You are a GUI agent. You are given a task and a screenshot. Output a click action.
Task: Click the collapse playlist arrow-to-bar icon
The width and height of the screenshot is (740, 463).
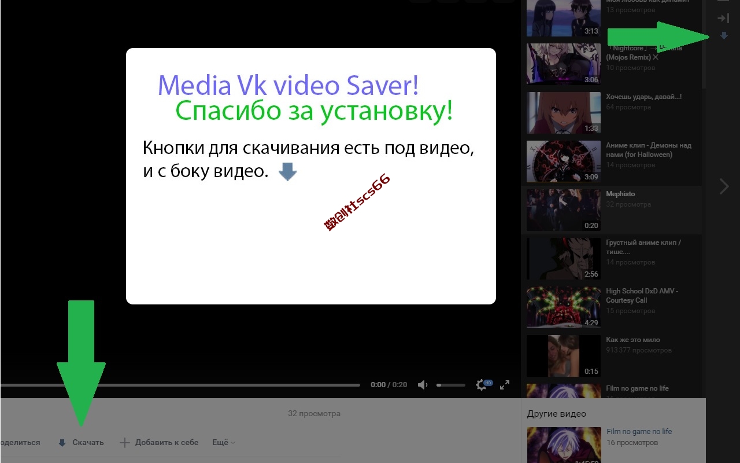click(724, 19)
